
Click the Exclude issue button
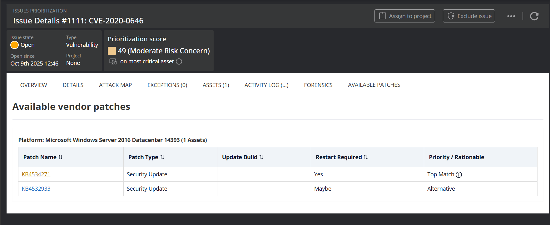point(468,16)
